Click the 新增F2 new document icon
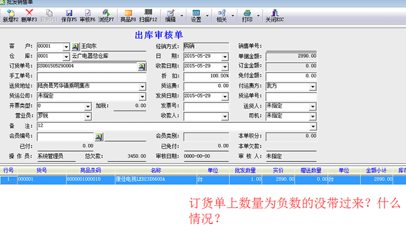 tap(10, 13)
